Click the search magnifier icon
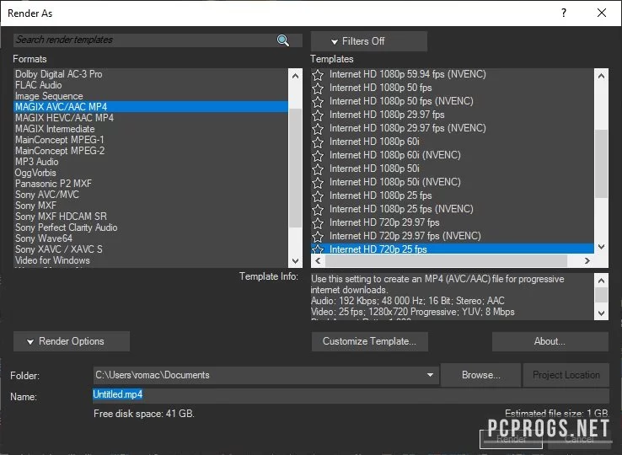The height and width of the screenshot is (455, 622). pos(283,40)
